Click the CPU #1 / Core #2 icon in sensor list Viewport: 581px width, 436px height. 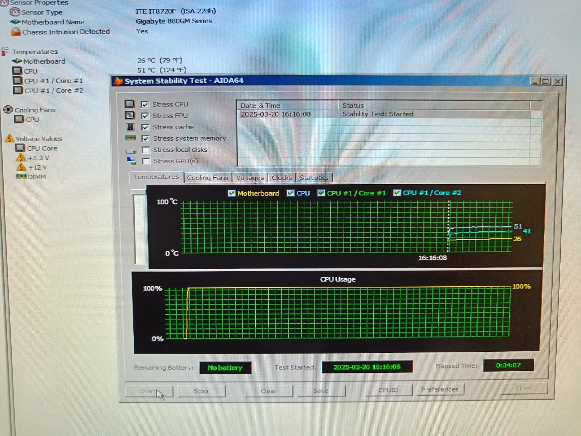coord(18,90)
